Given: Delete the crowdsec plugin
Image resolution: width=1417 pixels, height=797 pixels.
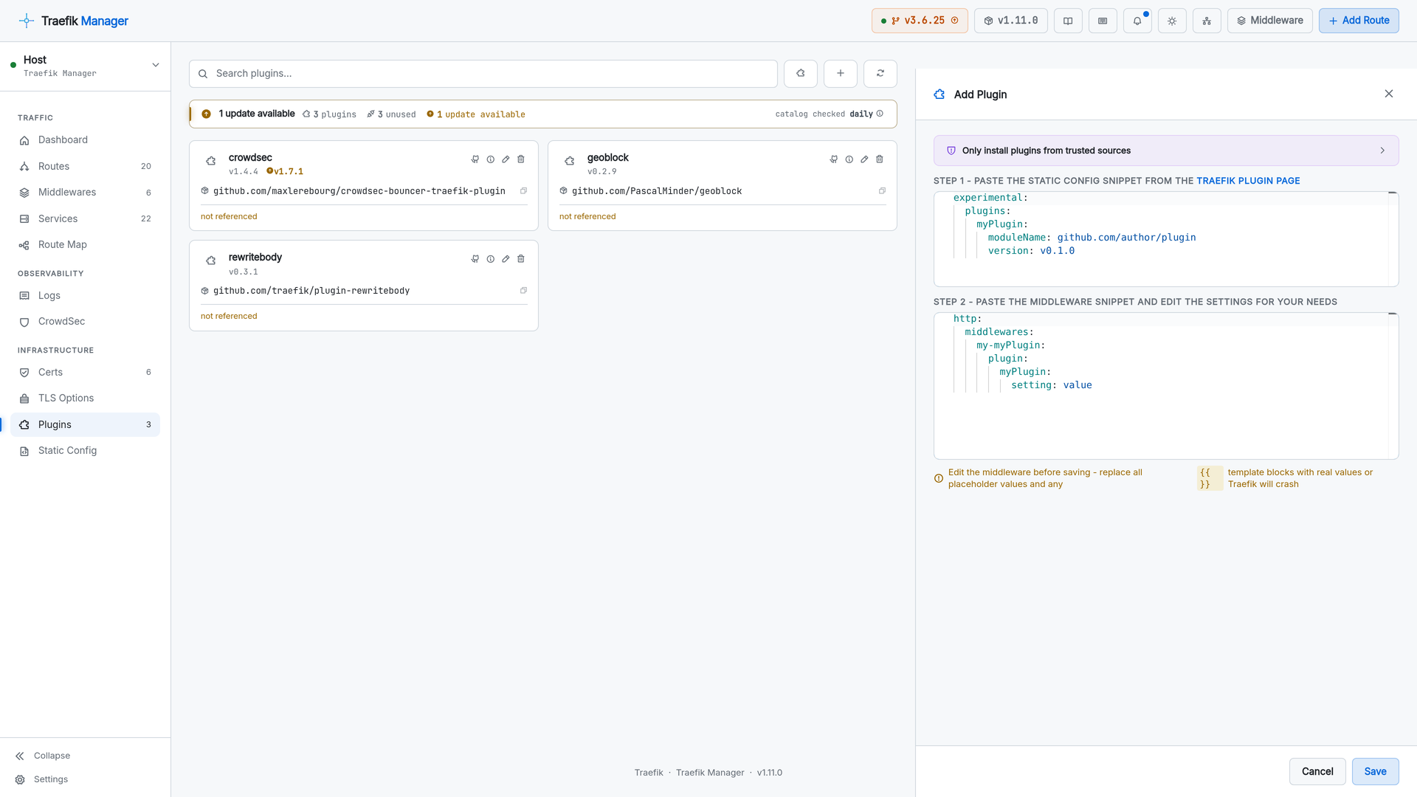Looking at the screenshot, I should pyautogui.click(x=521, y=159).
